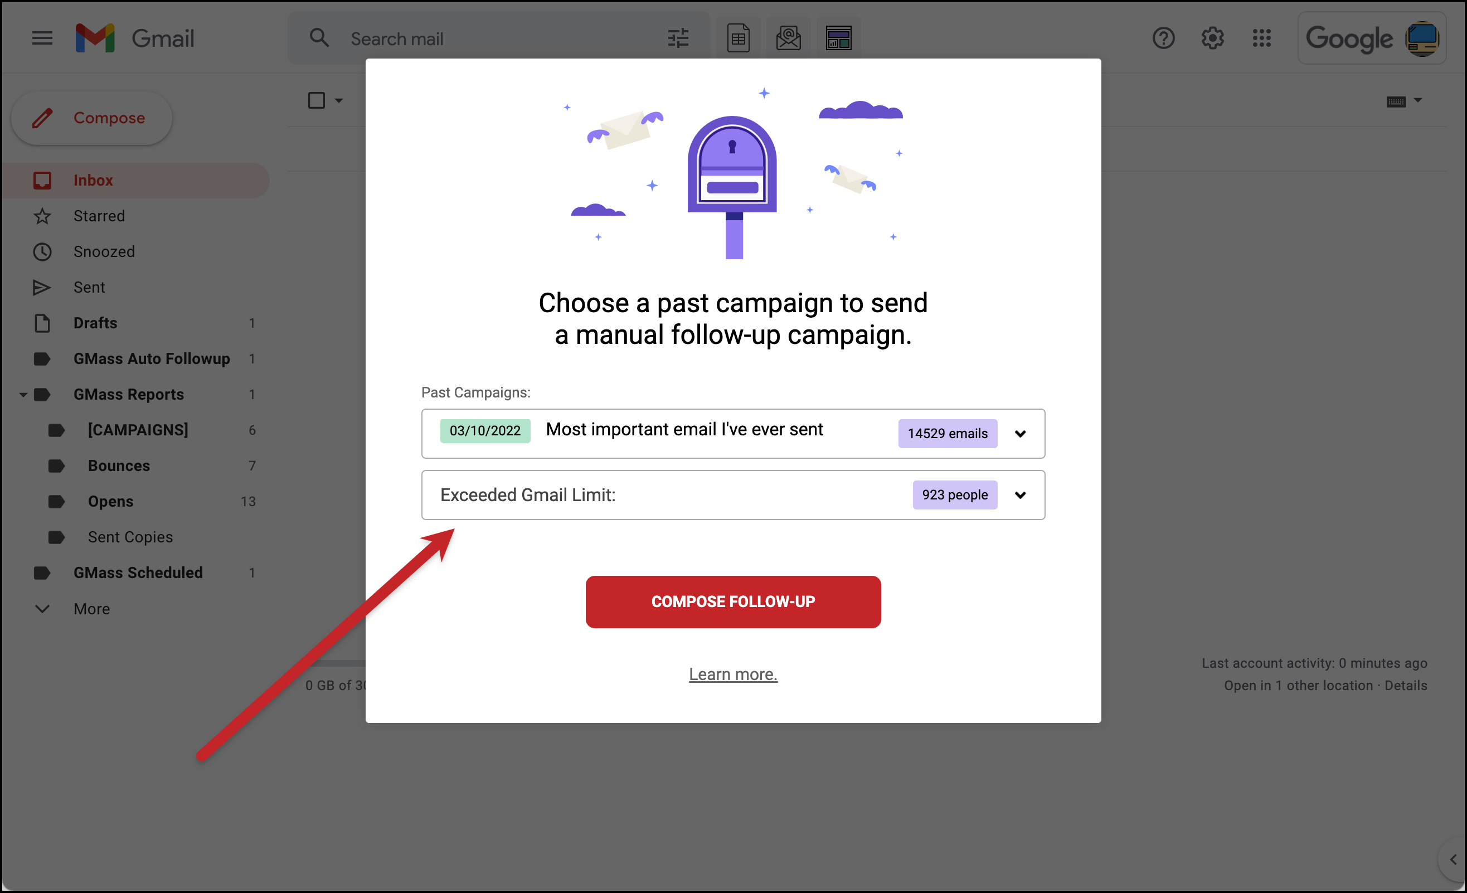
Task: Click the settings gear icon
Action: (1211, 38)
